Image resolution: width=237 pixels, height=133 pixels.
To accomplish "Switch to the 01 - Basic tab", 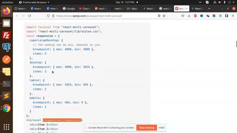I will (132, 8).
